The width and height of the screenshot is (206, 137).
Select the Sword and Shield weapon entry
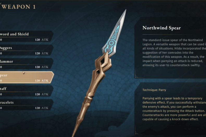26,36
